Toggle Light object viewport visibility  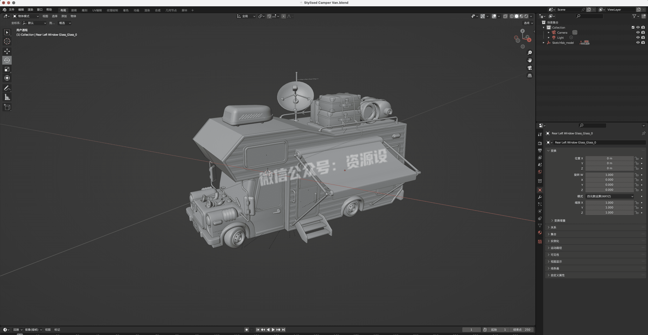click(x=638, y=37)
